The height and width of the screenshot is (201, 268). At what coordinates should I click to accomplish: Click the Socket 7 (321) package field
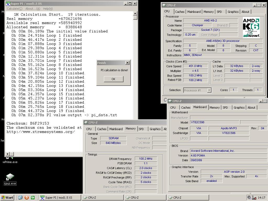(211, 30)
